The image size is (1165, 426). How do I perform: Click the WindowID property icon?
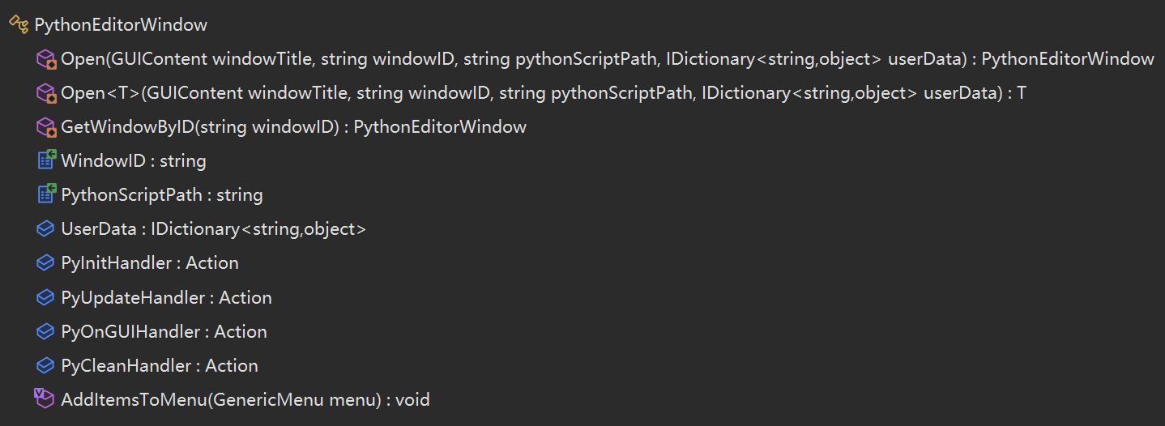pos(46,160)
